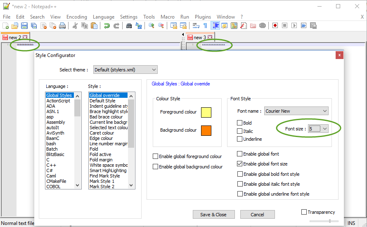Open the Encoding menu

point(76,17)
